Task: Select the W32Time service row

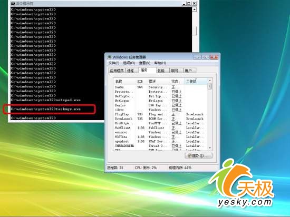Action: [160, 137]
